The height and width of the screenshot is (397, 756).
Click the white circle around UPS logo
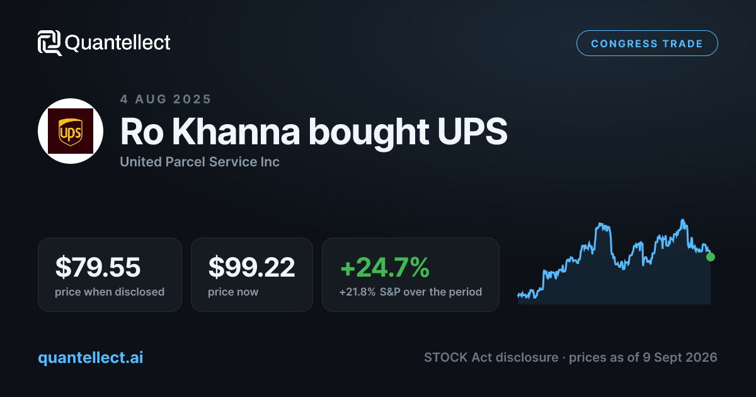coord(71,131)
